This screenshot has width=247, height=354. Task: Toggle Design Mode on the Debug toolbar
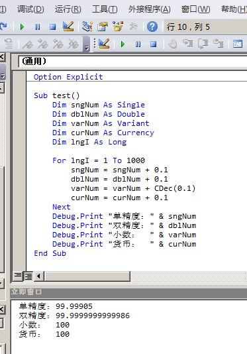pos(104,43)
